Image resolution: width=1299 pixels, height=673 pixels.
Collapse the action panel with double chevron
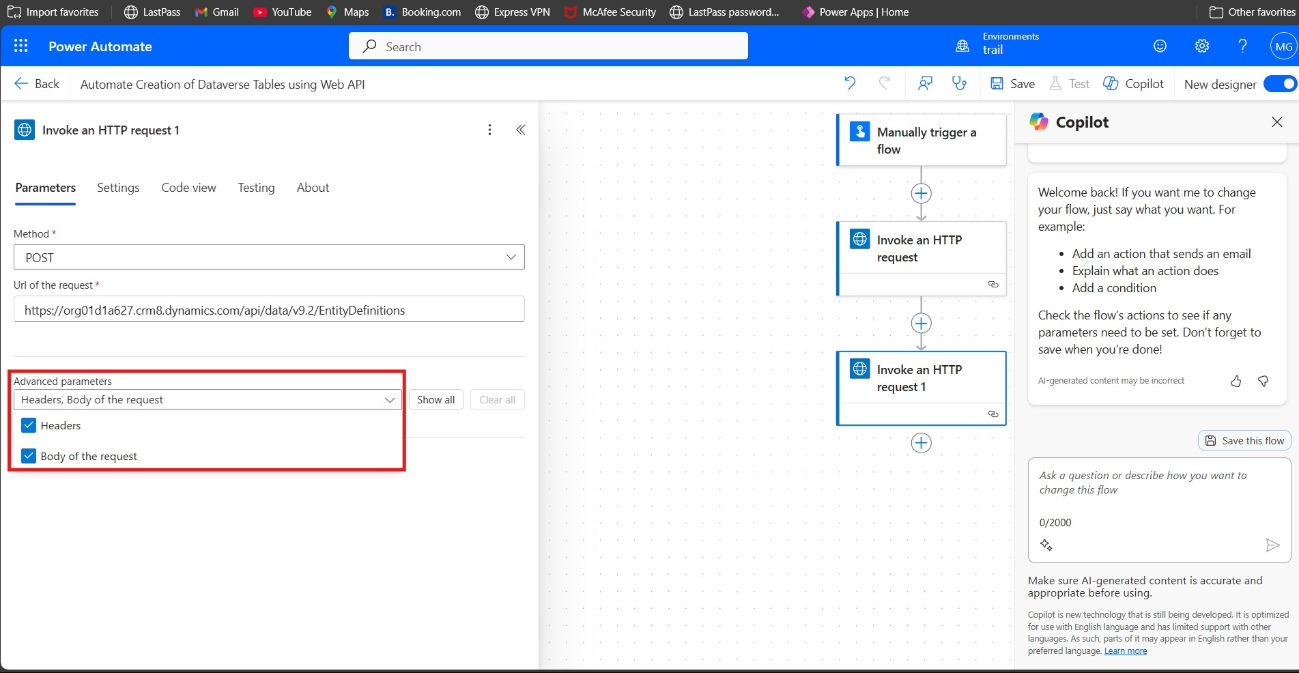520,130
